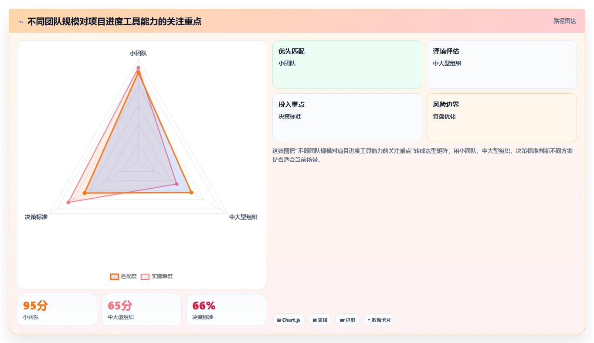
Task: Click the orange 匹配度 point on 中大型组织 axis
Action: pyautogui.click(x=191, y=192)
